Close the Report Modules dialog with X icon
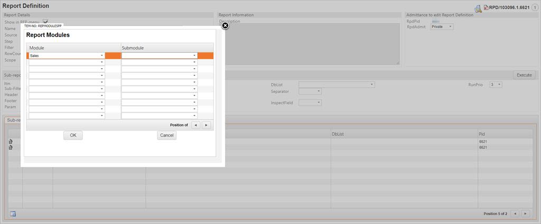Screen dimensions: 541x224 pos(225,25)
